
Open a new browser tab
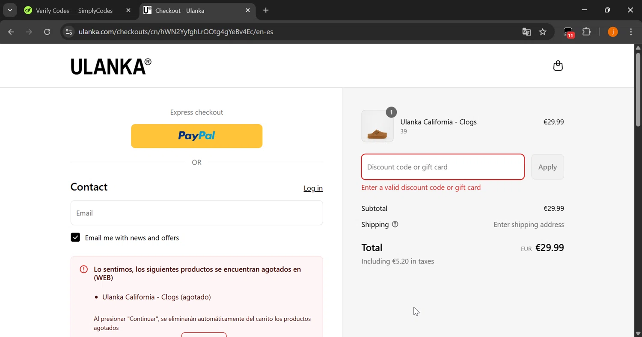click(266, 10)
